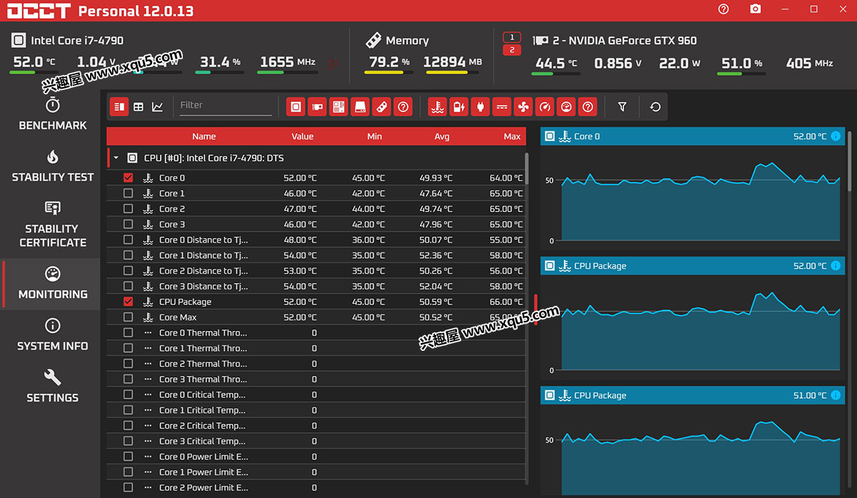The height and width of the screenshot is (498, 857).
Task: Reset min/max values with circular arrow icon
Action: click(655, 106)
